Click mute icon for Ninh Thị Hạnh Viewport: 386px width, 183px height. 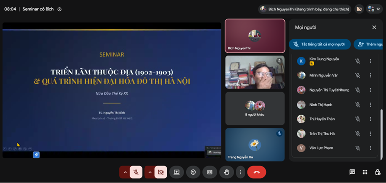point(357,105)
